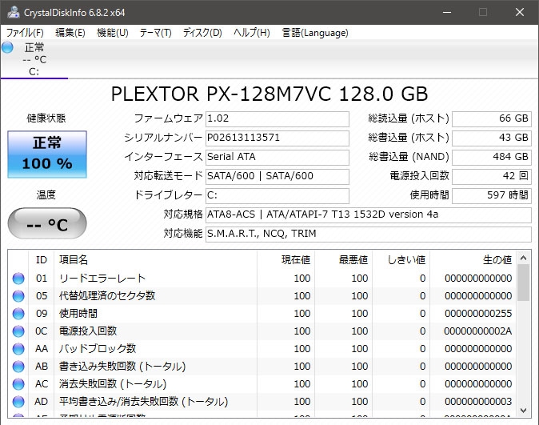
Task: Click scroll down arrow of SMART list
Action: tap(524, 411)
